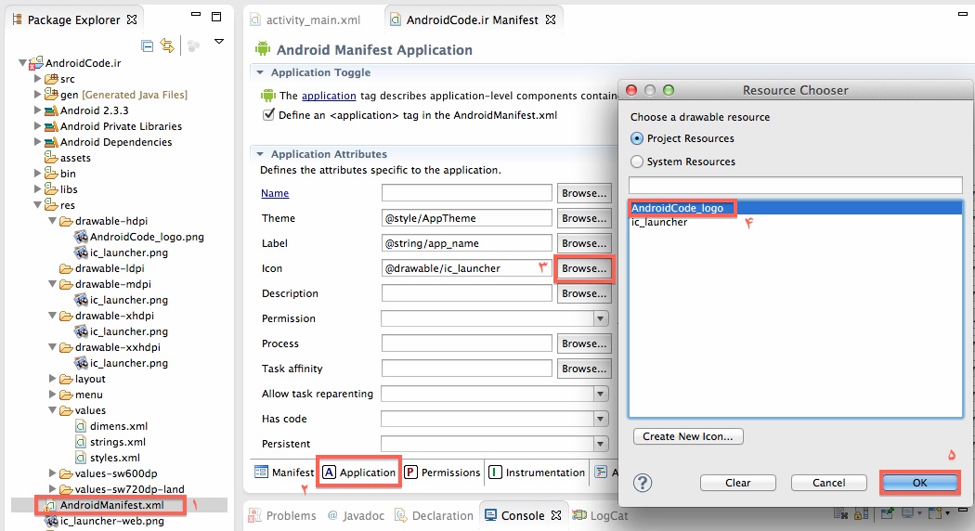Select the Project Resources radio button
Screen dimensions: 975x531
[637, 138]
